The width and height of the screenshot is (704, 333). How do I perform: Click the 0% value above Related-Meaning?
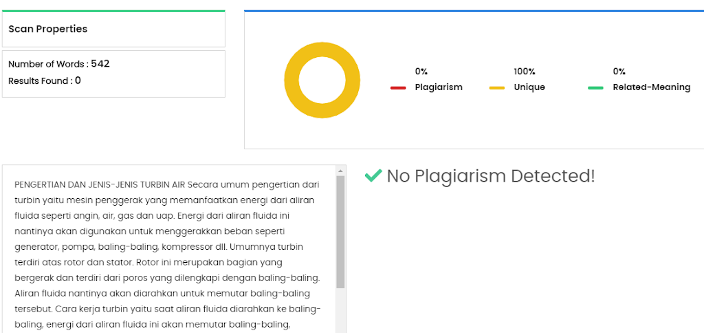(x=619, y=72)
